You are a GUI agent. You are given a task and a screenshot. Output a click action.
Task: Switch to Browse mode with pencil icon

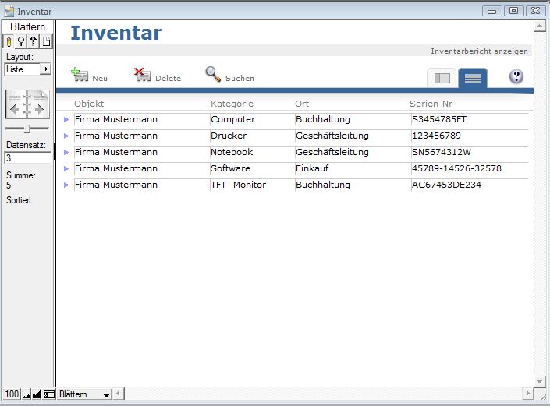pos(9,41)
